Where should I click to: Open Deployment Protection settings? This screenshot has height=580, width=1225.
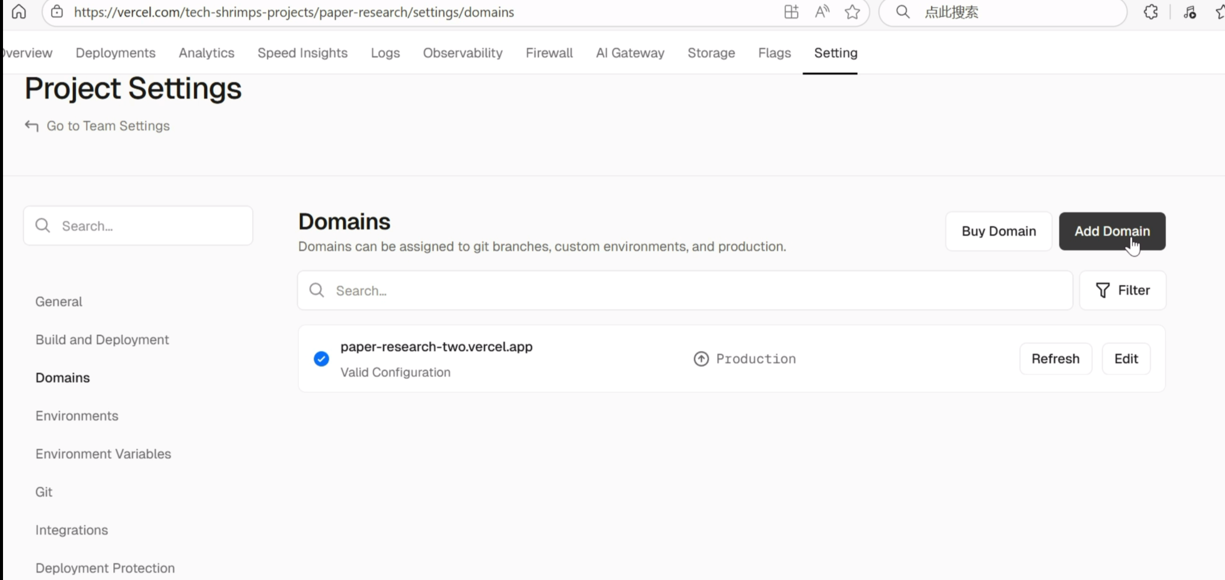tap(105, 568)
